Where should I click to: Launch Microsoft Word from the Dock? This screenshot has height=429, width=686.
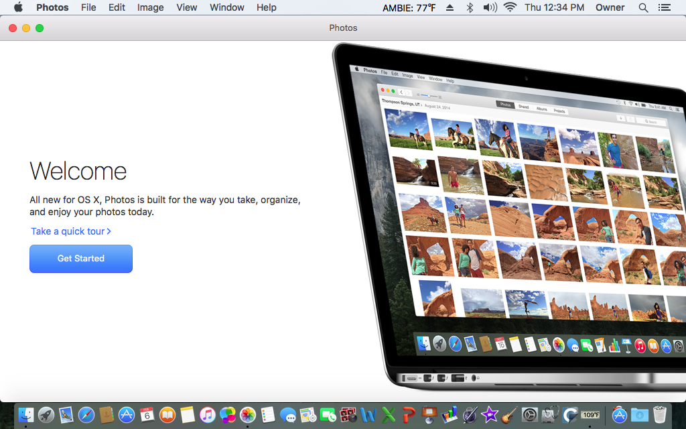click(x=368, y=414)
